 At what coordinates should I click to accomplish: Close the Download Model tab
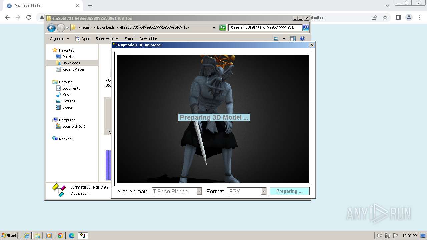(77, 6)
